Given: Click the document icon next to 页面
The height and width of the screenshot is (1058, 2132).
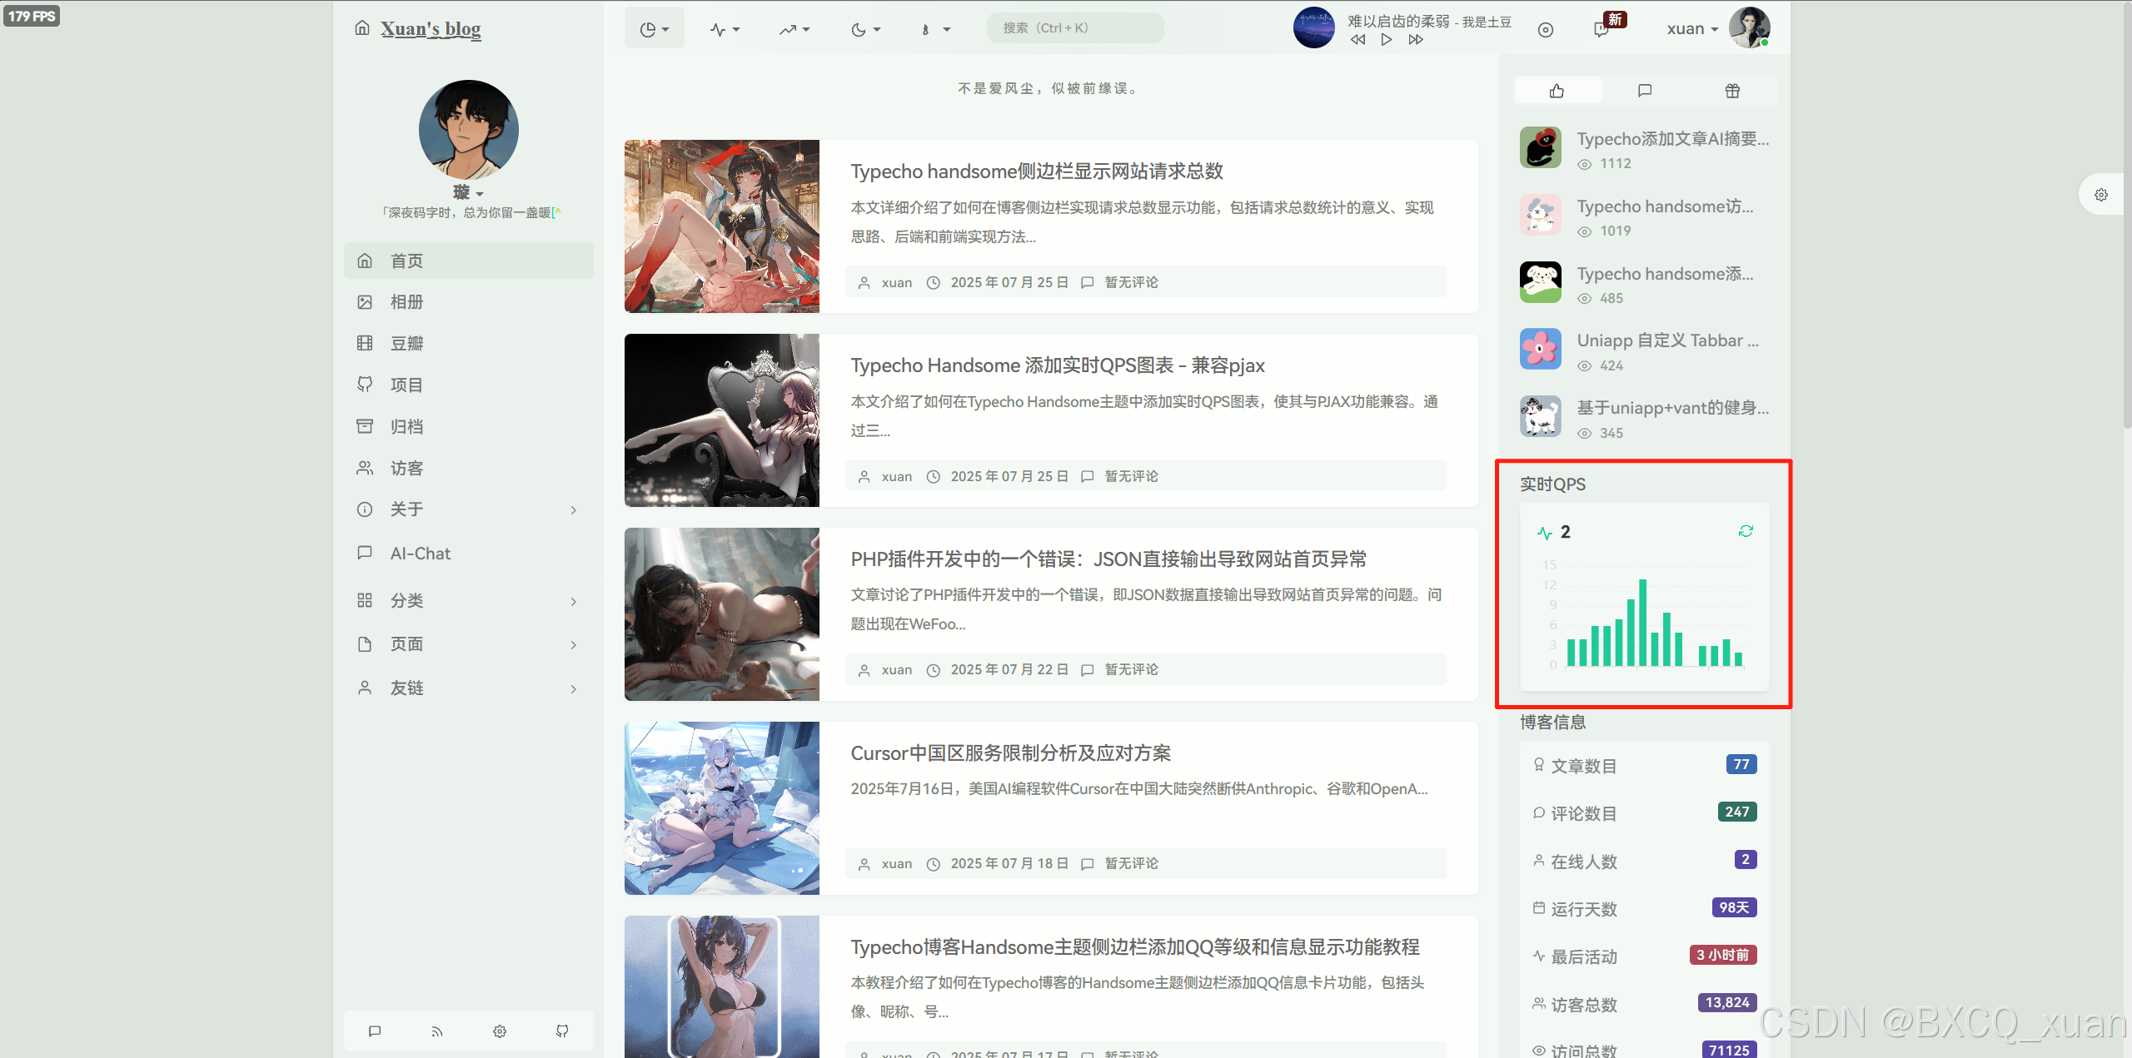Looking at the screenshot, I should [x=365, y=644].
